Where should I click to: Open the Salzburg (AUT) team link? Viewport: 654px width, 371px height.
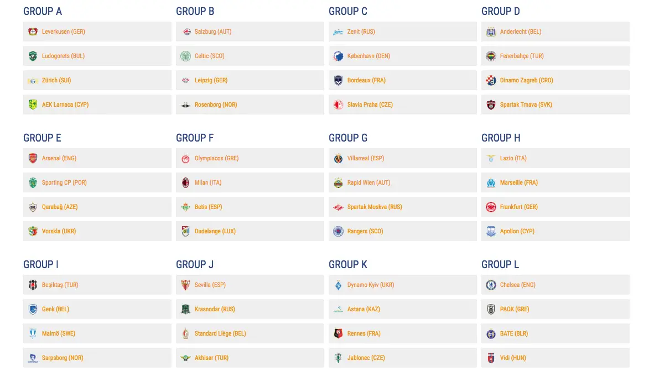pos(213,32)
